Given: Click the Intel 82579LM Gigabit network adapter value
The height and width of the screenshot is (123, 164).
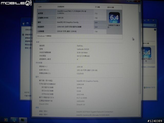Looking at the screenshot, I should (x=95, y=112).
